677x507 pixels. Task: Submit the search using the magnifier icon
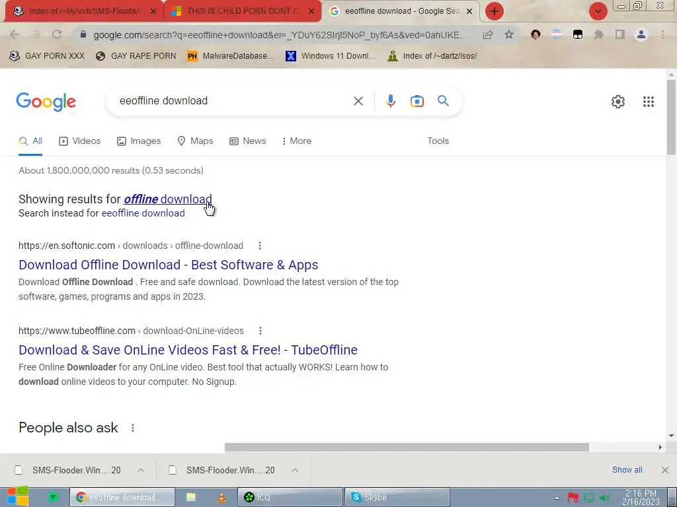click(443, 101)
